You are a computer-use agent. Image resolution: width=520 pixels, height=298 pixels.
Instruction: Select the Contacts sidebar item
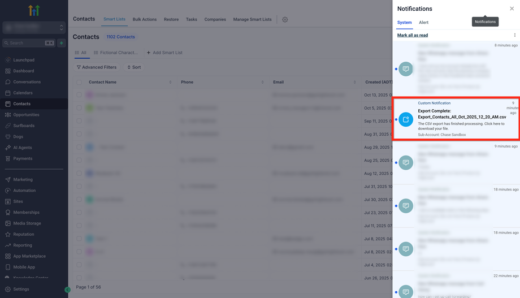(34, 104)
